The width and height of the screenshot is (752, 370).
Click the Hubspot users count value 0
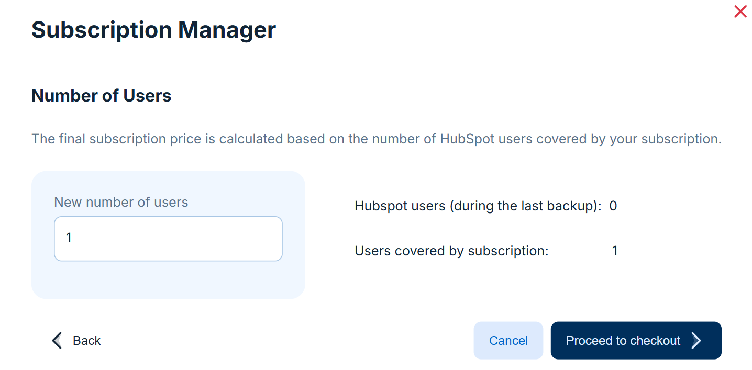tap(613, 206)
